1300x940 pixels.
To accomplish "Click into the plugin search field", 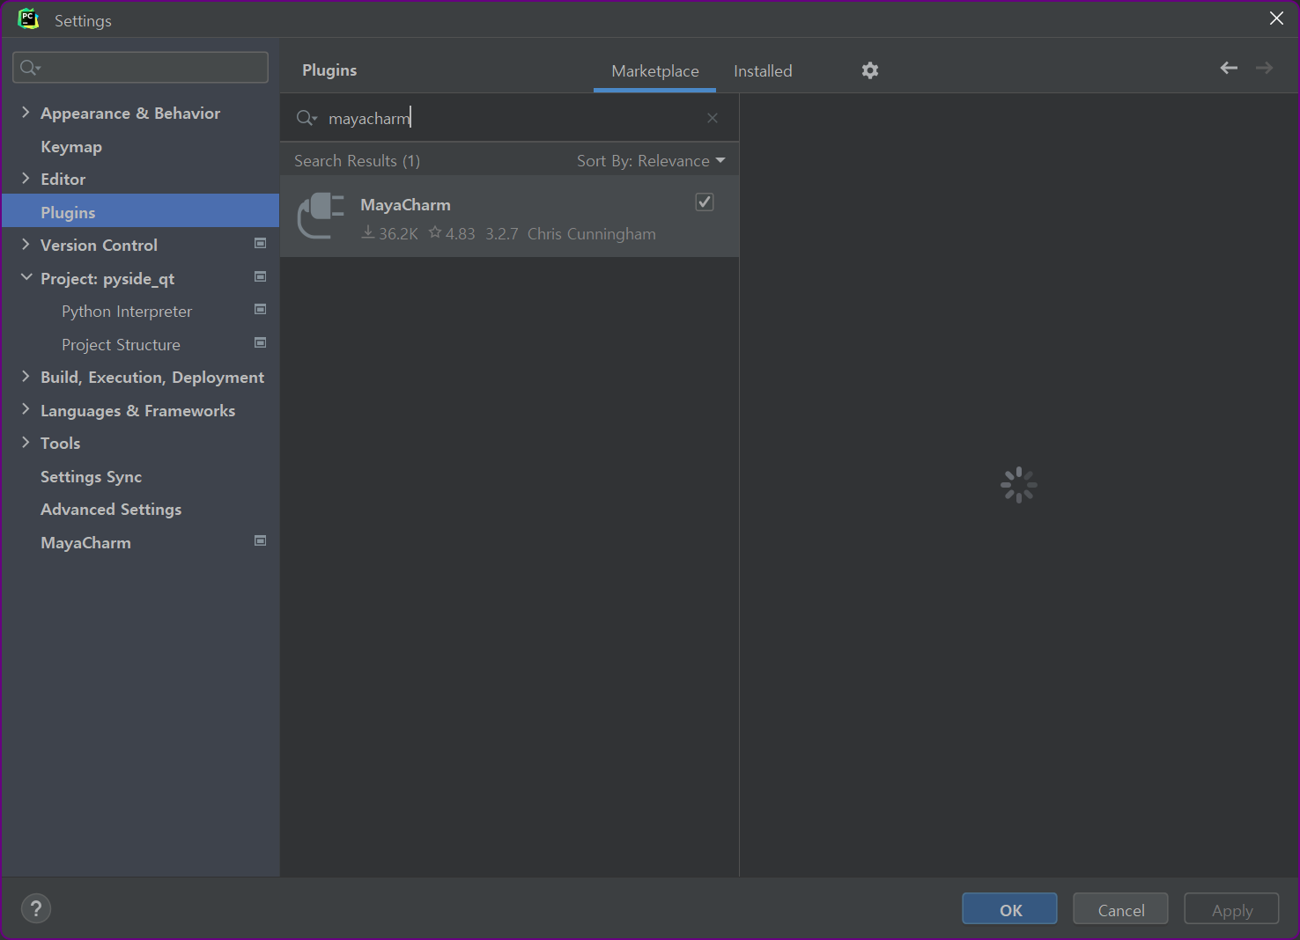I will pos(511,118).
